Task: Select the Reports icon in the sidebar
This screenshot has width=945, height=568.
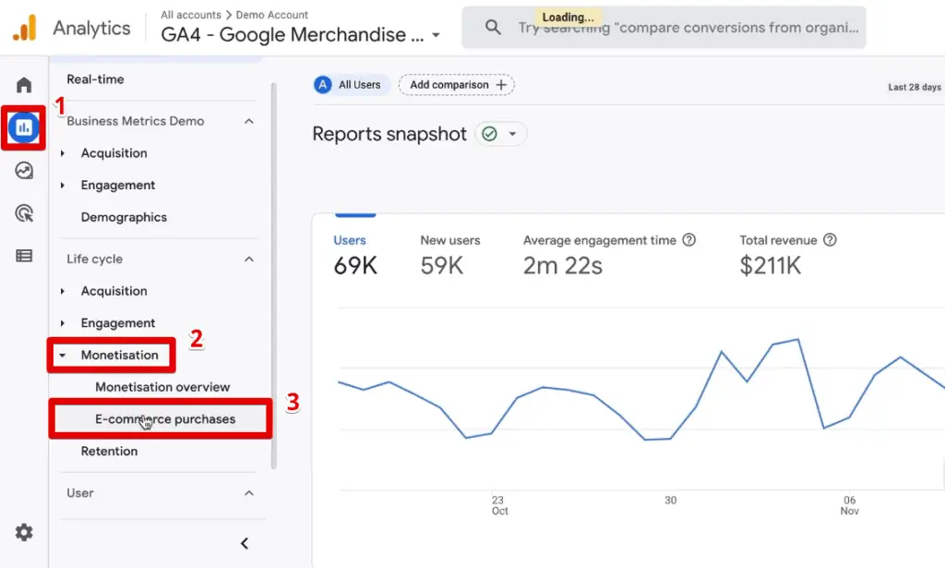Action: [23, 127]
